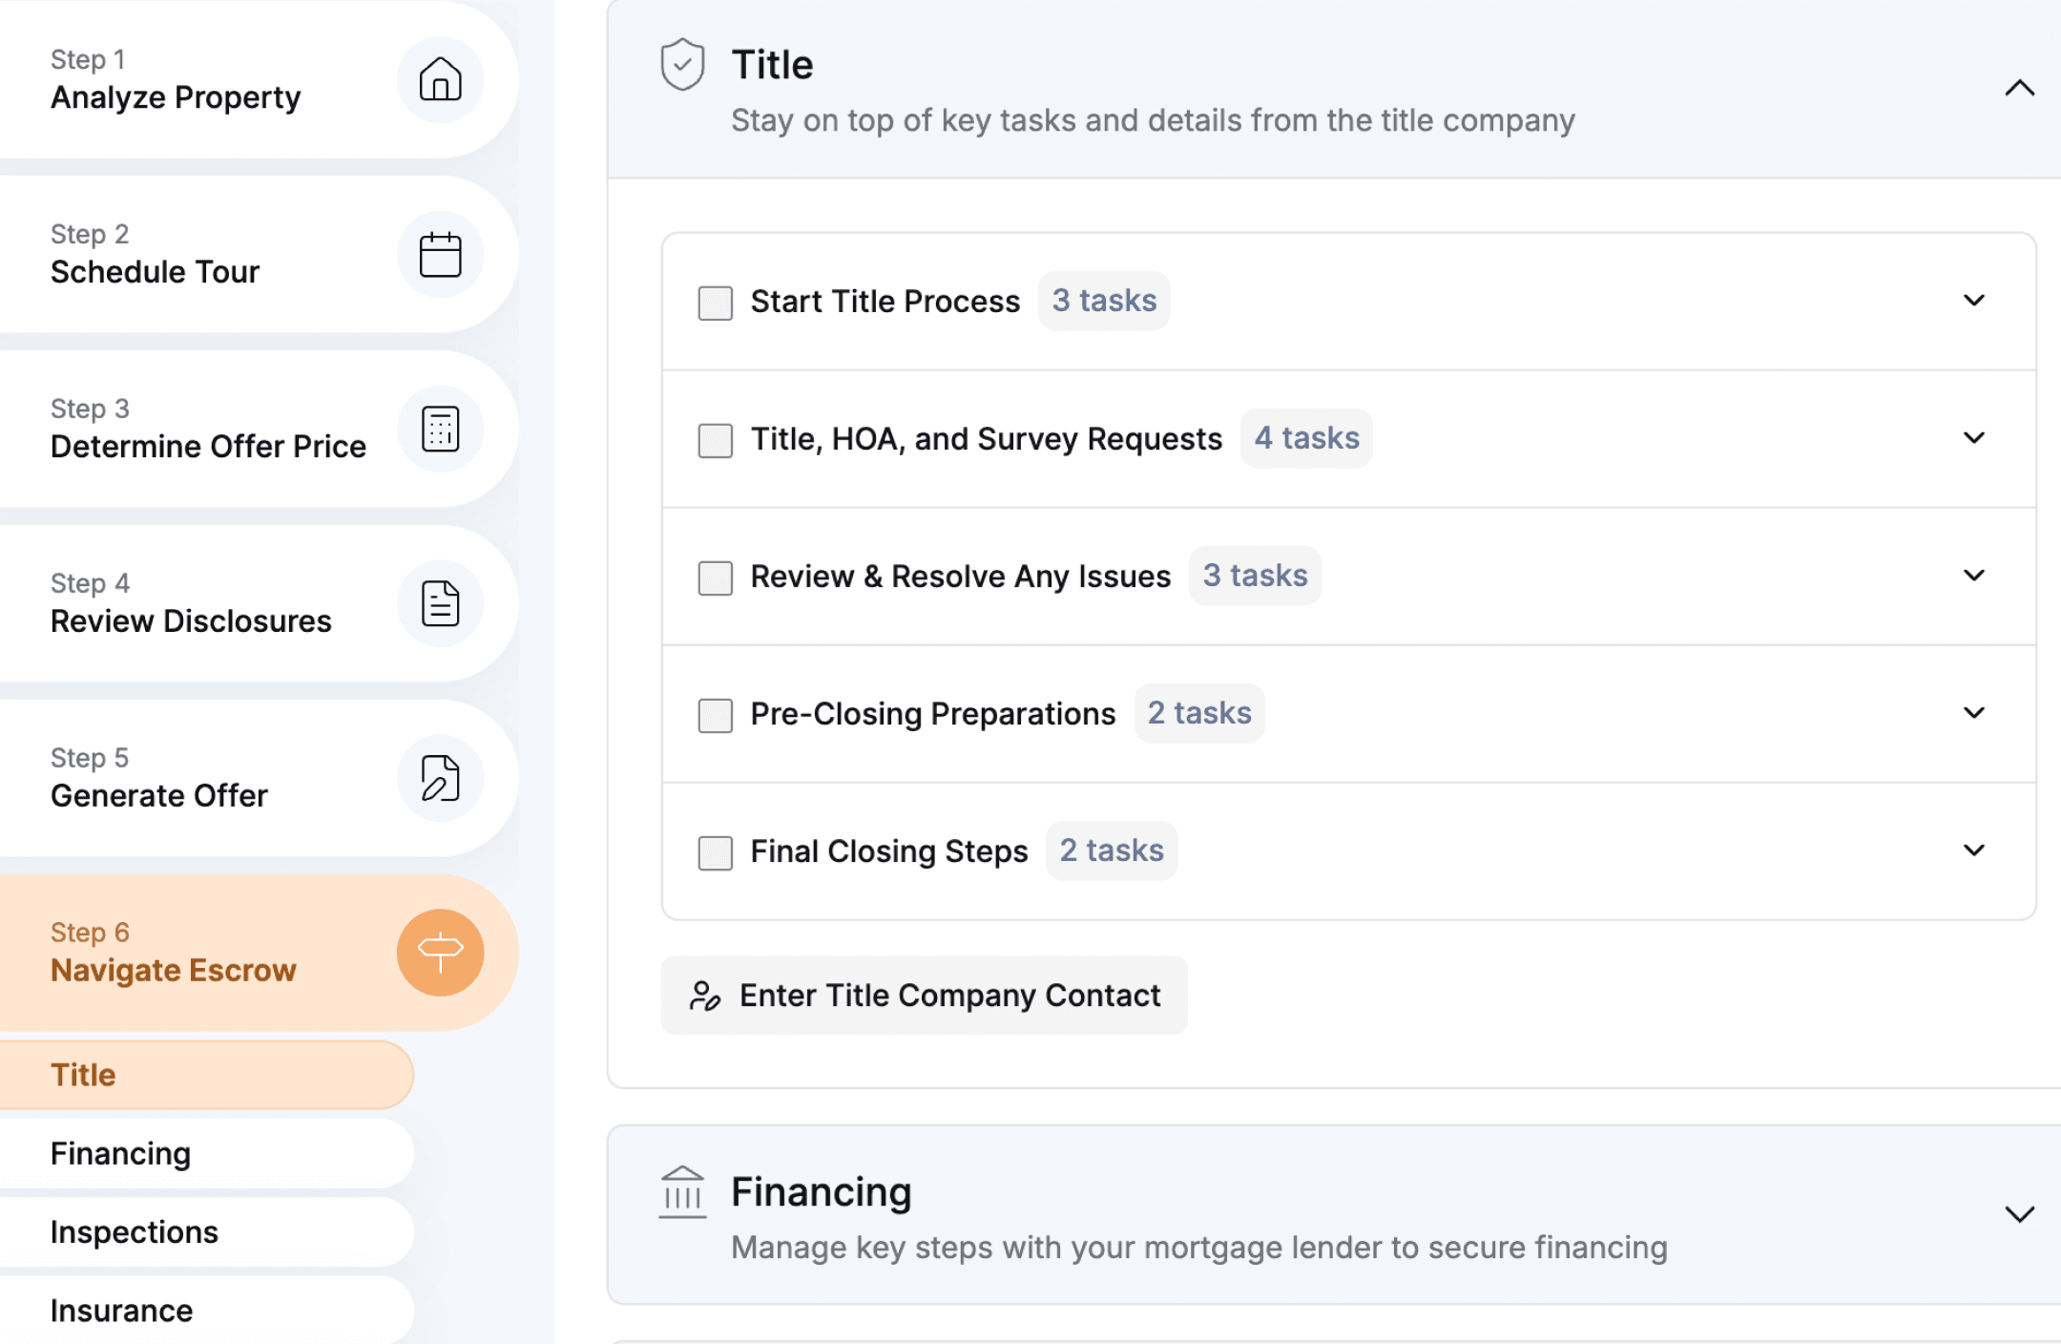Expand the Pre-Closing Preparations chevron
The width and height of the screenshot is (2061, 1344).
click(x=1974, y=713)
